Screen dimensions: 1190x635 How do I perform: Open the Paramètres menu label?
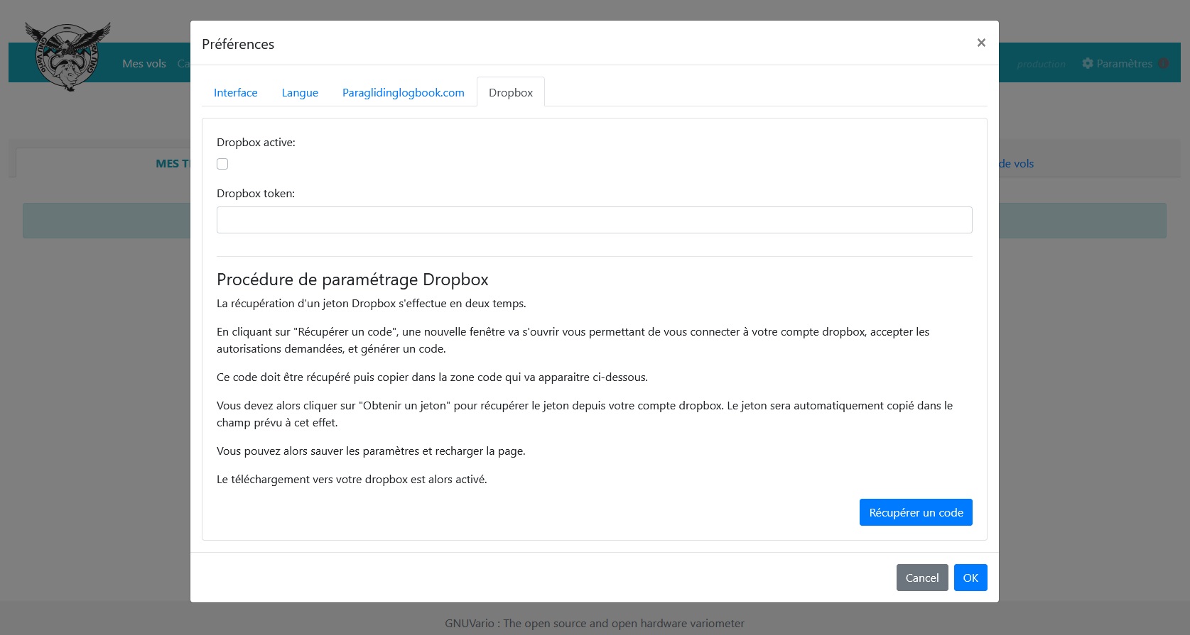pyautogui.click(x=1125, y=63)
